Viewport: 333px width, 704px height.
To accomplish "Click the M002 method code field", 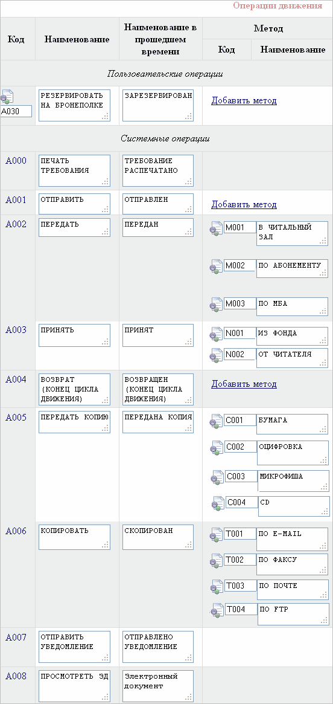I will 239,265.
